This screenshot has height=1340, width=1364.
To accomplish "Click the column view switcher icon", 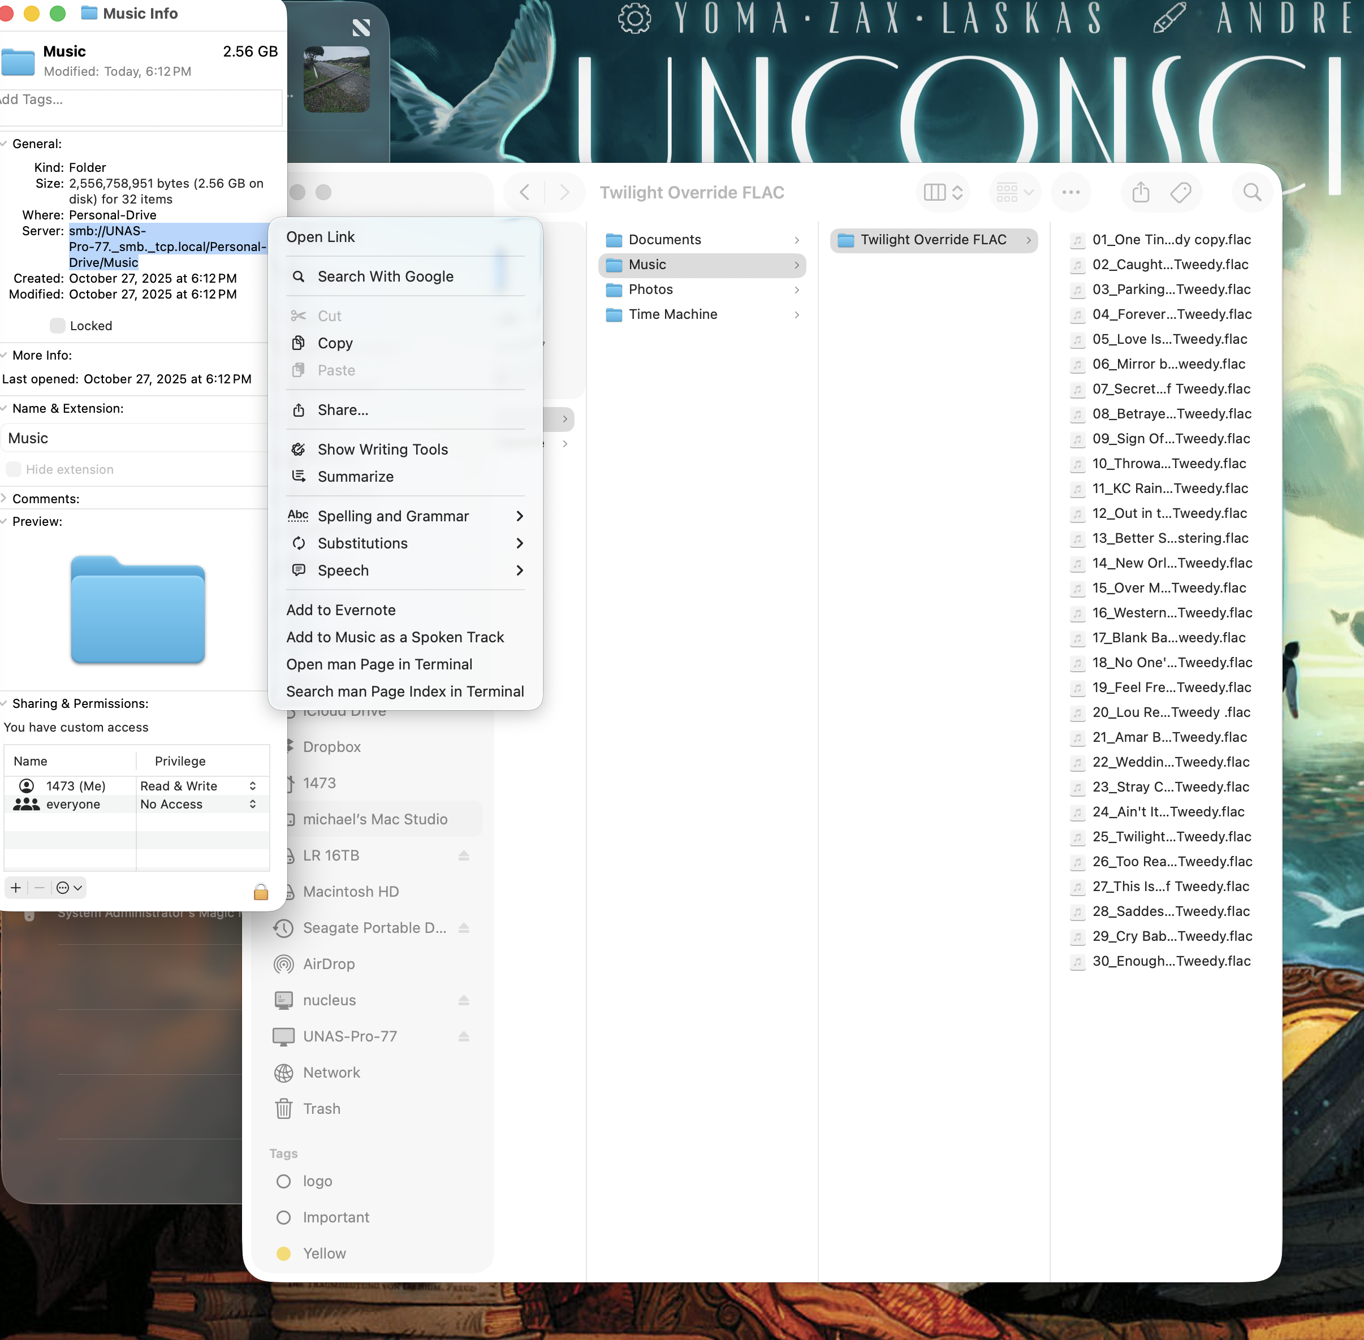I will click(942, 192).
